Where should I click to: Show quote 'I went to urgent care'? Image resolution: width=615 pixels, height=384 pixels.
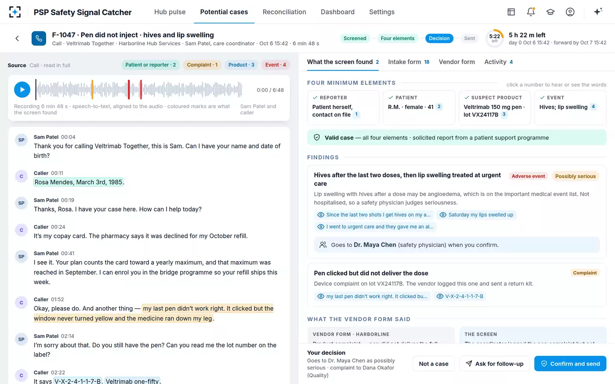tap(375, 227)
